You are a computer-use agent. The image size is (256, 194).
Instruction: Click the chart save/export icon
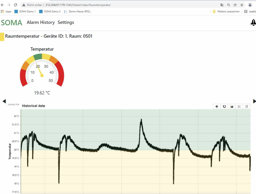tap(247, 106)
